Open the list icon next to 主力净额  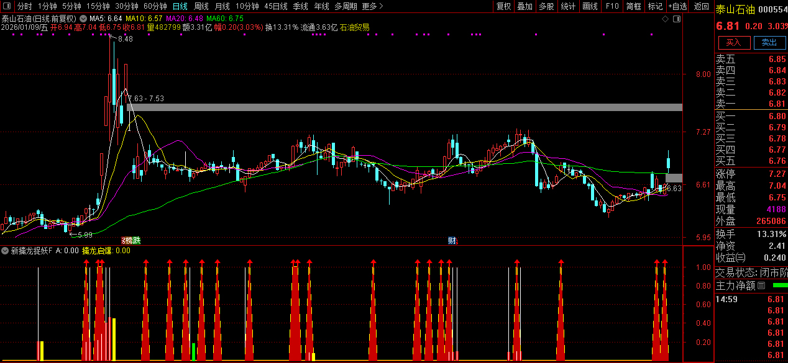(x=761, y=286)
